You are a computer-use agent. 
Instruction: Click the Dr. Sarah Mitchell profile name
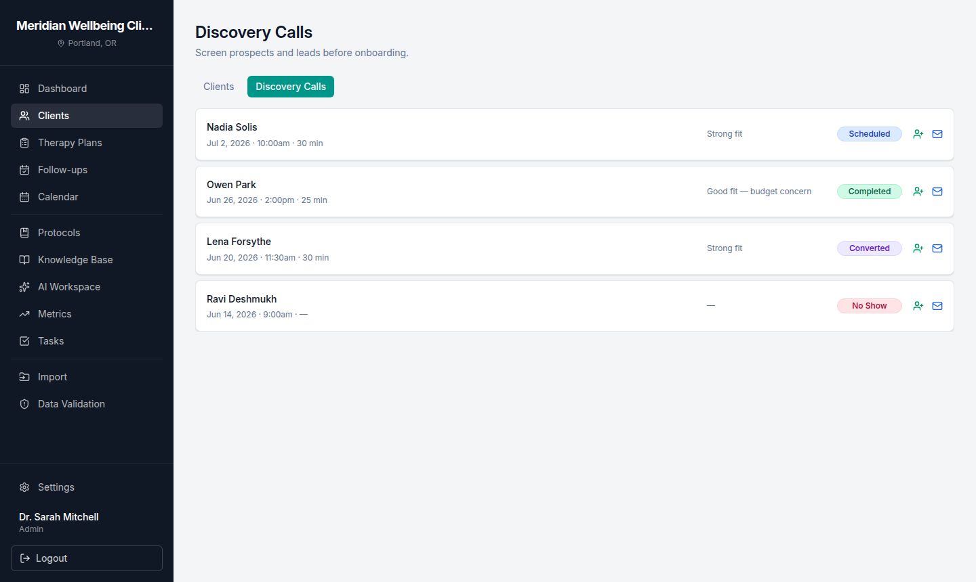point(59,517)
